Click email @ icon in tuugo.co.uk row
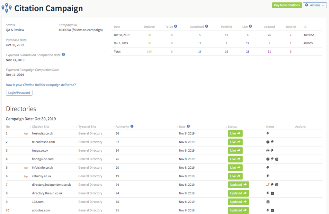The width and height of the screenshot is (329, 214). [268, 151]
